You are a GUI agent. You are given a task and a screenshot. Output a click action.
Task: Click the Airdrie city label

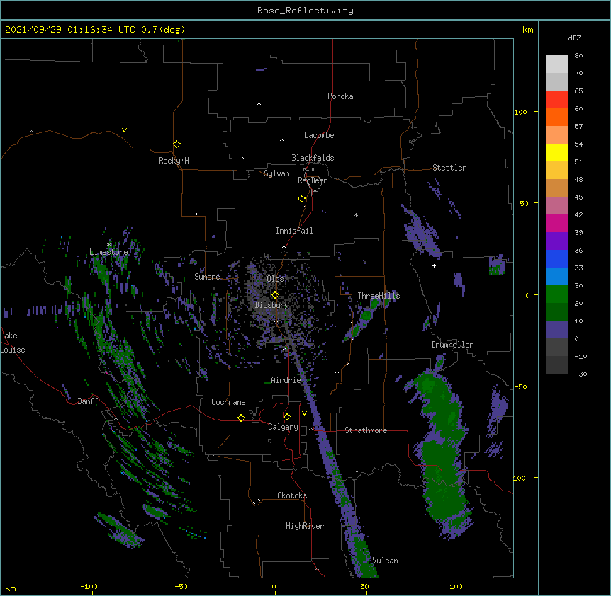(286, 380)
